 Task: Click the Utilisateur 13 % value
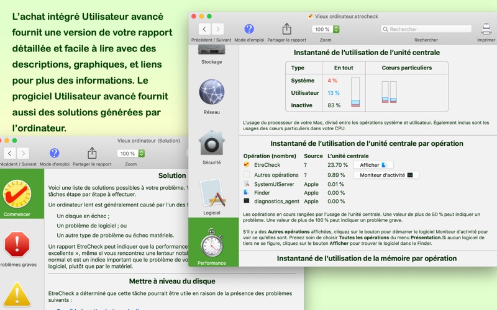pos(334,92)
